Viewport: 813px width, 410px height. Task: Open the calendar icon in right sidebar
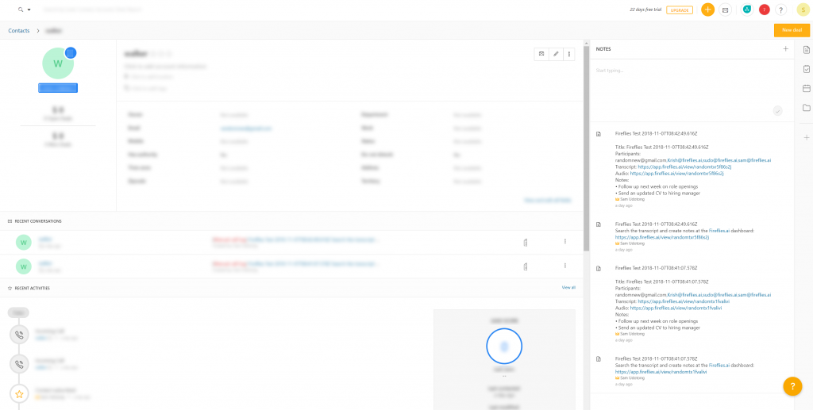click(806, 88)
